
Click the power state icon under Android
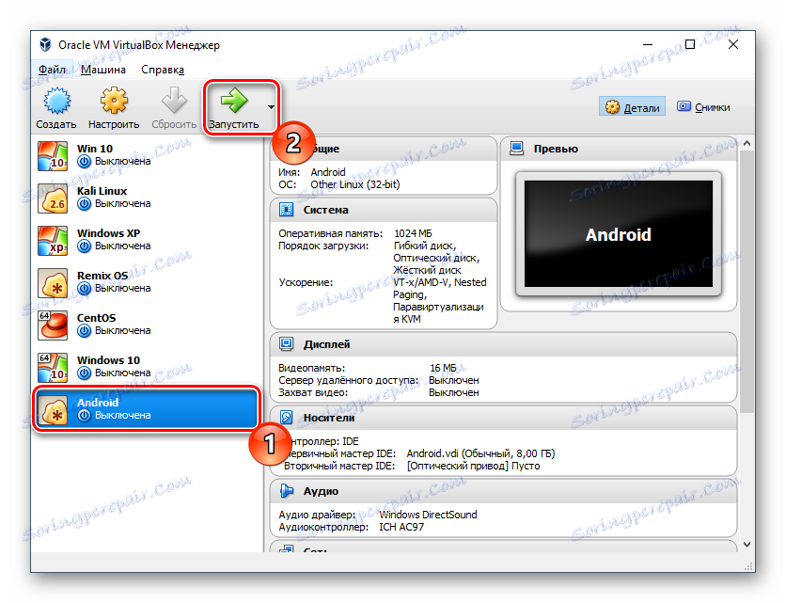[84, 416]
